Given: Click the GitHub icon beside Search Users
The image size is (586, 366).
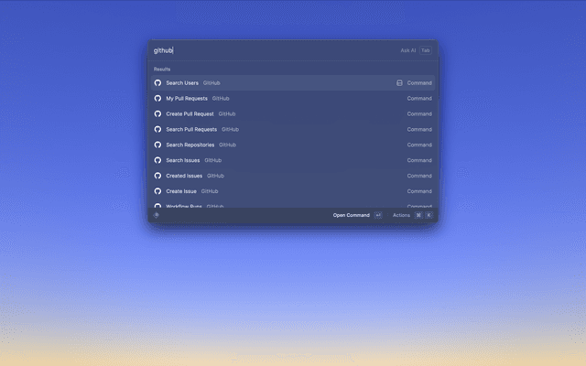Looking at the screenshot, I should point(157,82).
